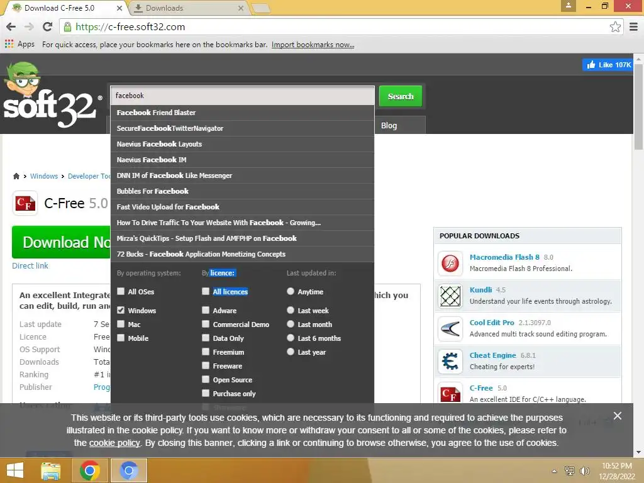Select the Last 6 months radio button
Viewport: 644px width, 483px height.
click(x=291, y=338)
